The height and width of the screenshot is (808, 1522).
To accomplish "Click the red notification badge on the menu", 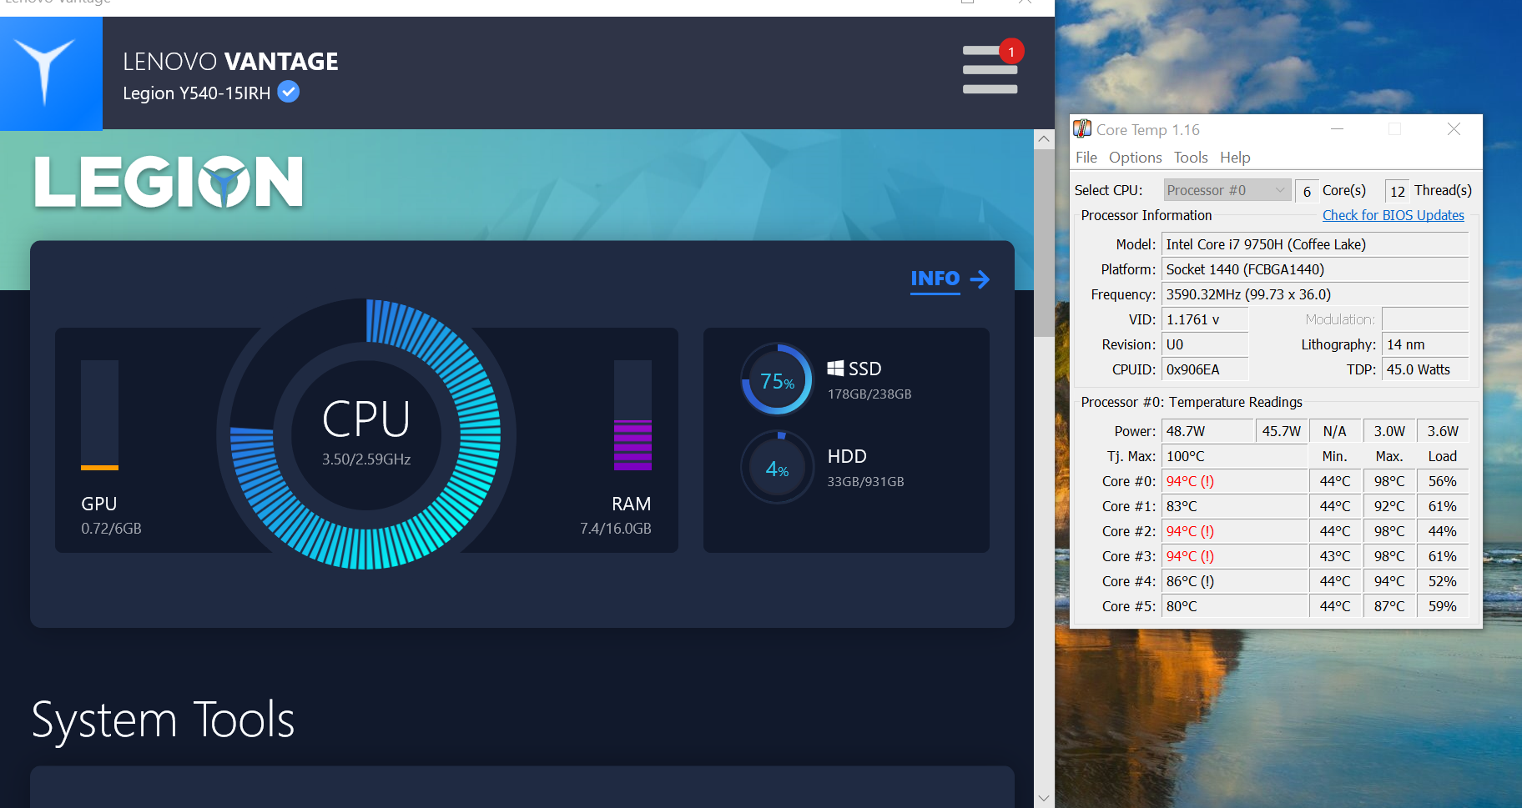I will click(x=1011, y=51).
